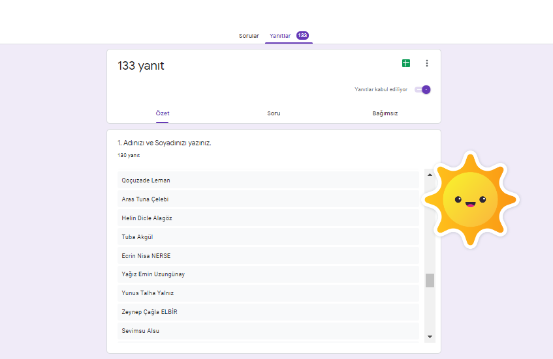Select the Yanıtlar tab
Viewport: 553px width, 359px height.
[x=280, y=36]
